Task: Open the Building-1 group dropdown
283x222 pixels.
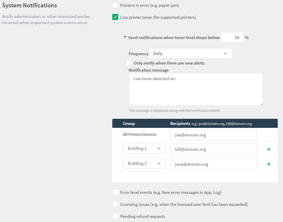Action: 144,148
